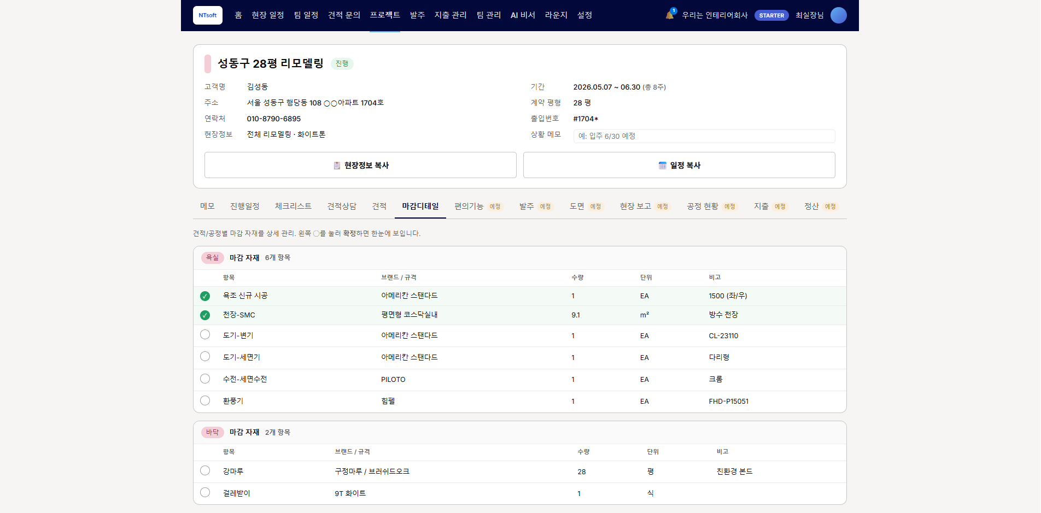This screenshot has height=513, width=1041.
Task: Click the company name 우리는 인테리어회사
Action: pyautogui.click(x=715, y=15)
